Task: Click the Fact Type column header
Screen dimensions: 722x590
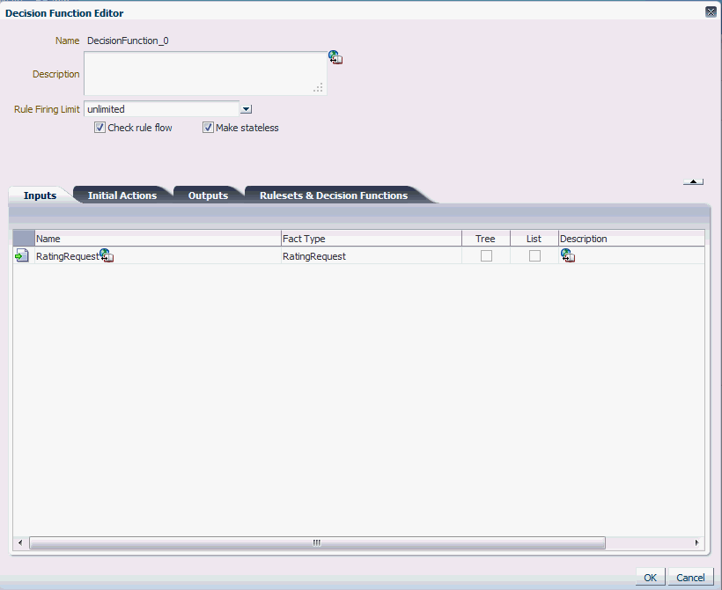Action: click(x=372, y=239)
